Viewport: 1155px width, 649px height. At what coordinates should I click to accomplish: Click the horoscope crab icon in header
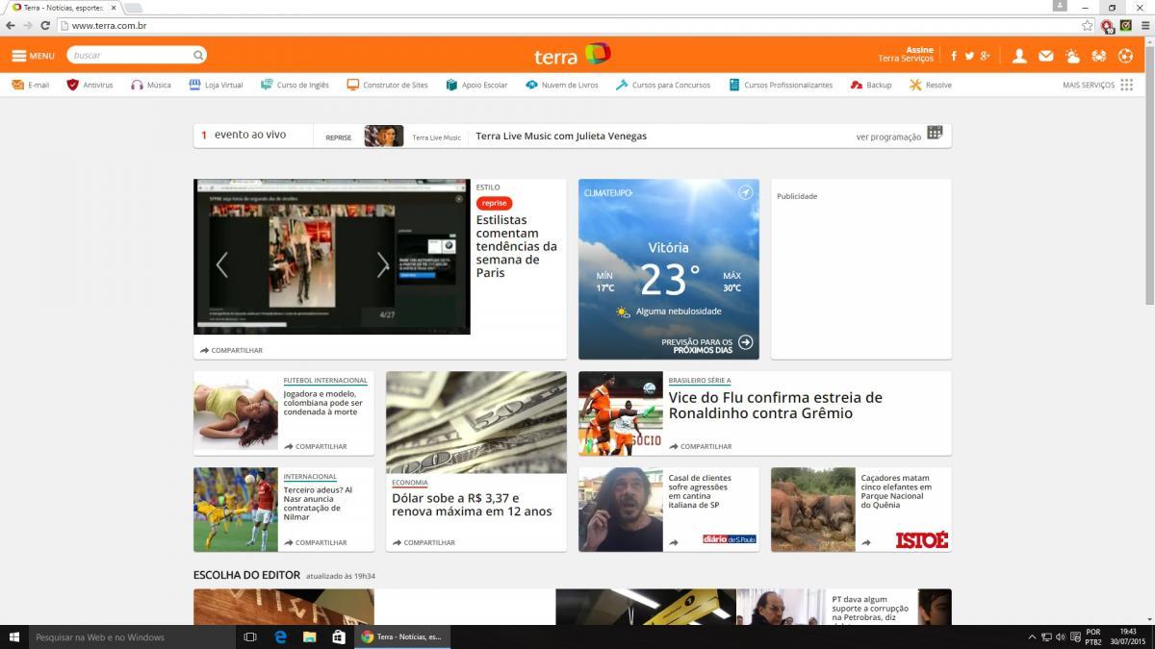pos(1098,56)
